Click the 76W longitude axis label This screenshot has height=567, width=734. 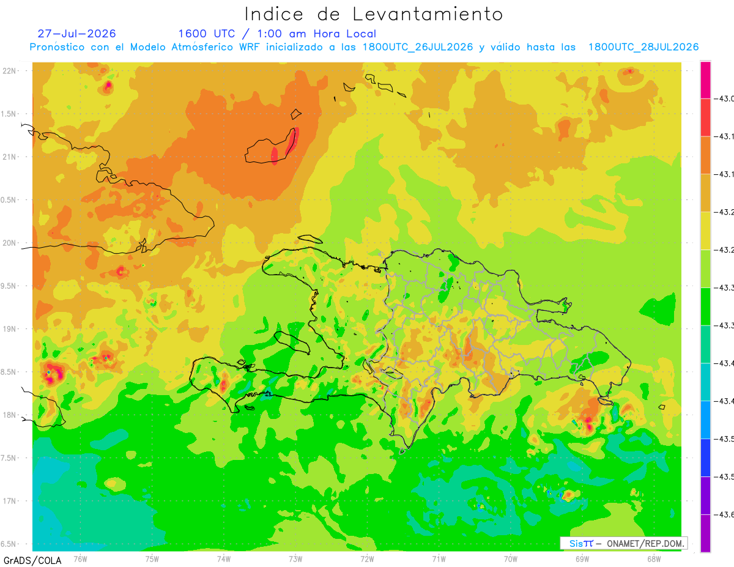(80, 558)
